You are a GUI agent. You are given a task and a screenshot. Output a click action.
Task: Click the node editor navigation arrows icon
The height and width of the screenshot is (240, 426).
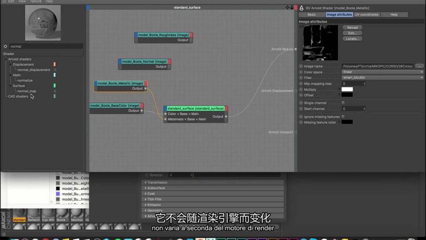pyautogui.click(x=290, y=7)
